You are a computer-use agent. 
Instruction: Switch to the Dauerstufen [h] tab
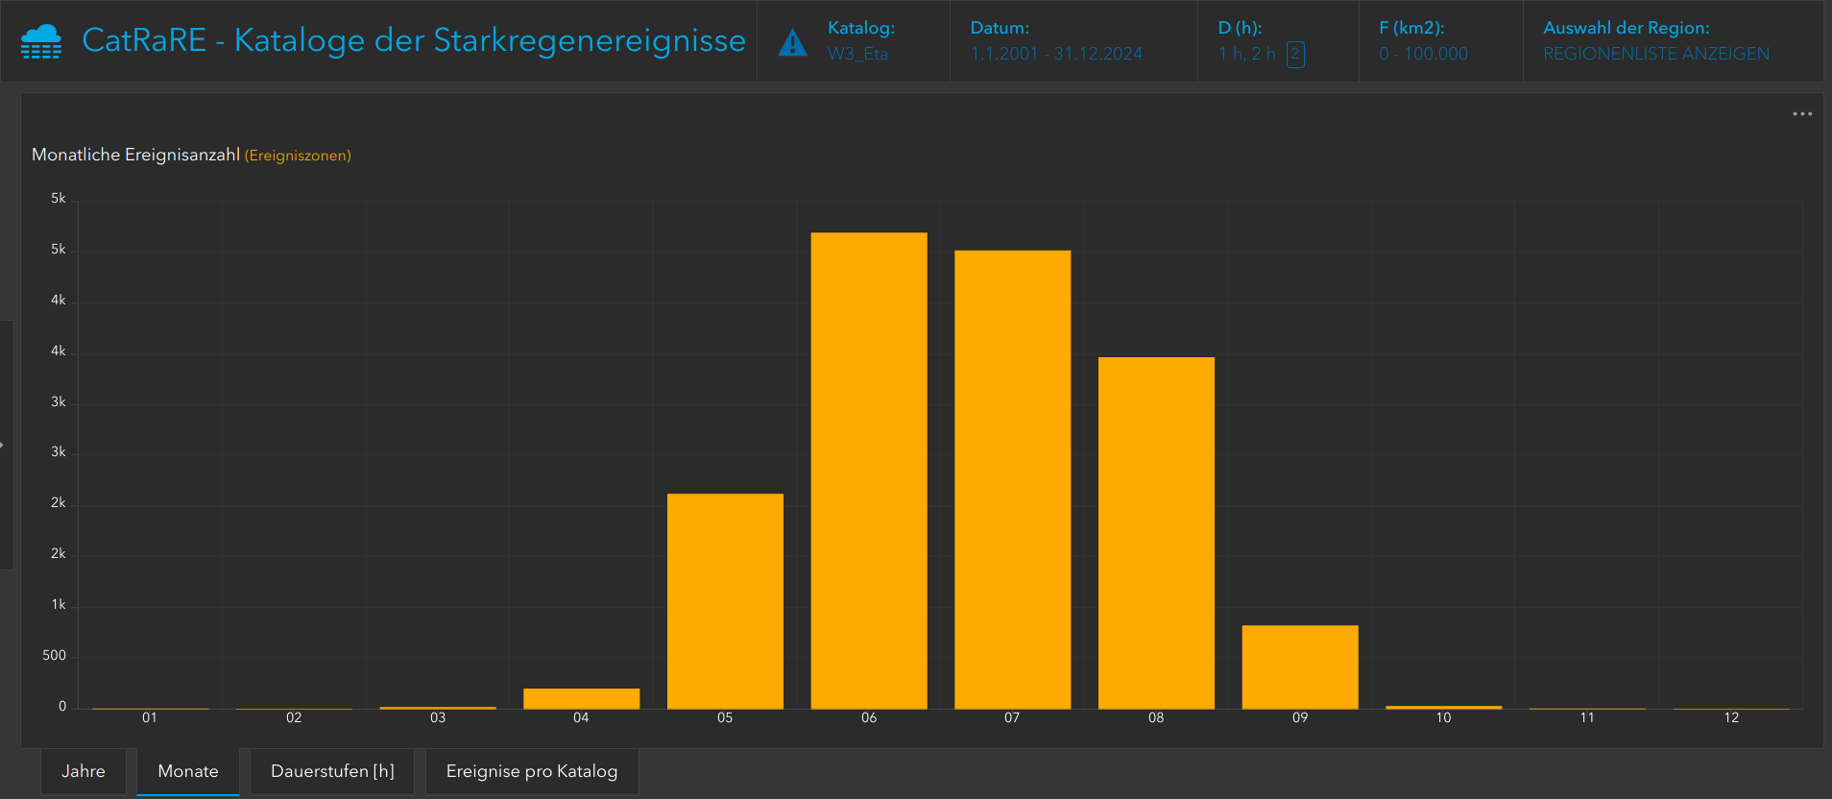coord(332,771)
